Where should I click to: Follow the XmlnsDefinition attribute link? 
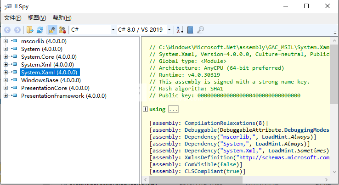coord(209,157)
